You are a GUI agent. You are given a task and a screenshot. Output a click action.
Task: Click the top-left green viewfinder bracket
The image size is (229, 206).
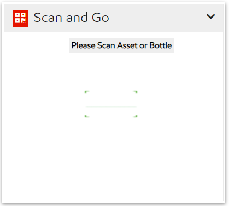87,92
